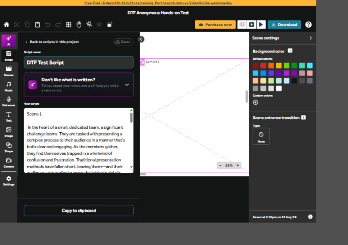The image size is (348, 245).
Task: Add a custom color
Action: pyautogui.click(x=256, y=102)
